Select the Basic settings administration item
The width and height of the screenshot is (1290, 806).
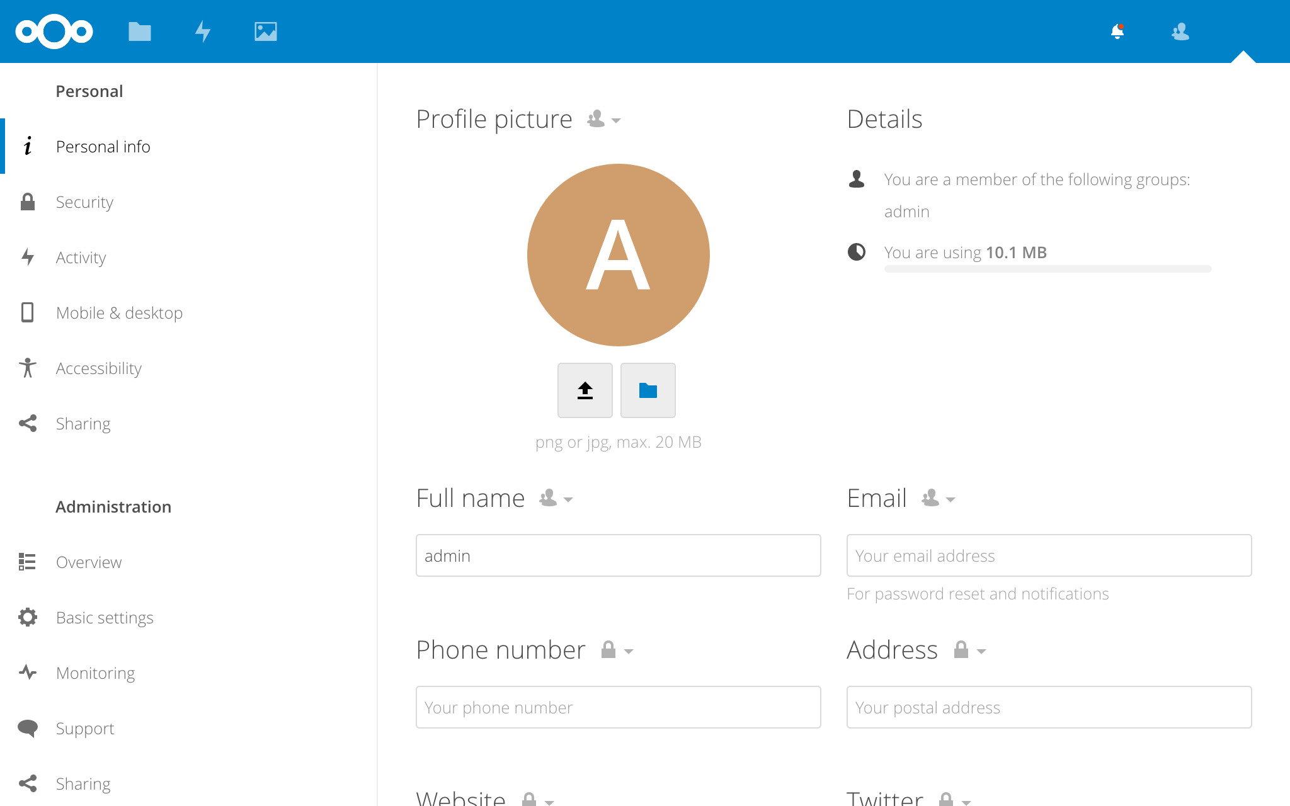click(x=105, y=616)
